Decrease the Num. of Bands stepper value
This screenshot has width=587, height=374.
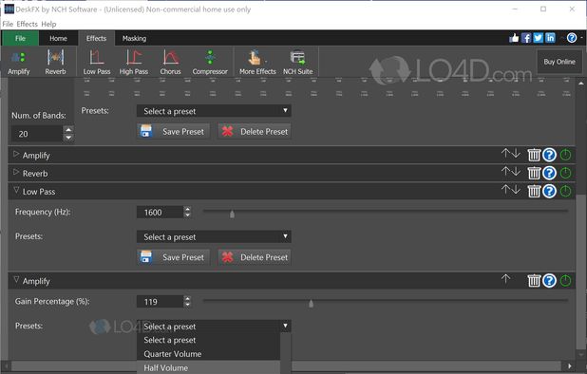(x=68, y=138)
